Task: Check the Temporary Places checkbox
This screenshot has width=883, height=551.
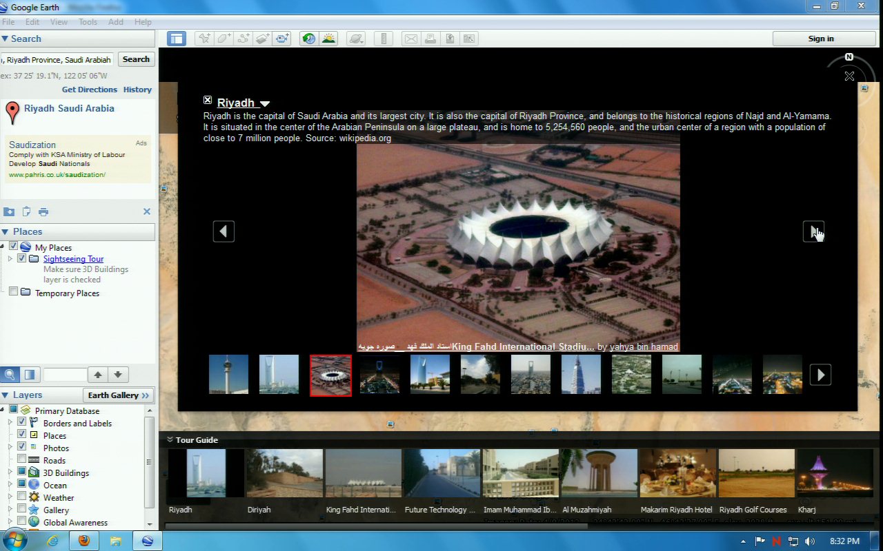Action: coord(13,292)
